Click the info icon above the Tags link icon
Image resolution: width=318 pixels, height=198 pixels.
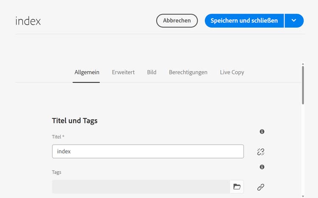pyautogui.click(x=262, y=167)
